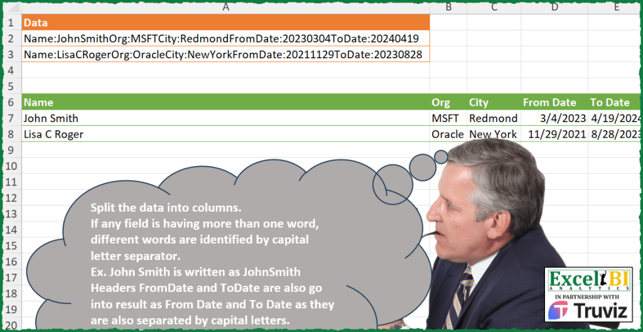Select the cell with date 11/29/2021
This screenshot has height=332, width=643.
(x=554, y=134)
